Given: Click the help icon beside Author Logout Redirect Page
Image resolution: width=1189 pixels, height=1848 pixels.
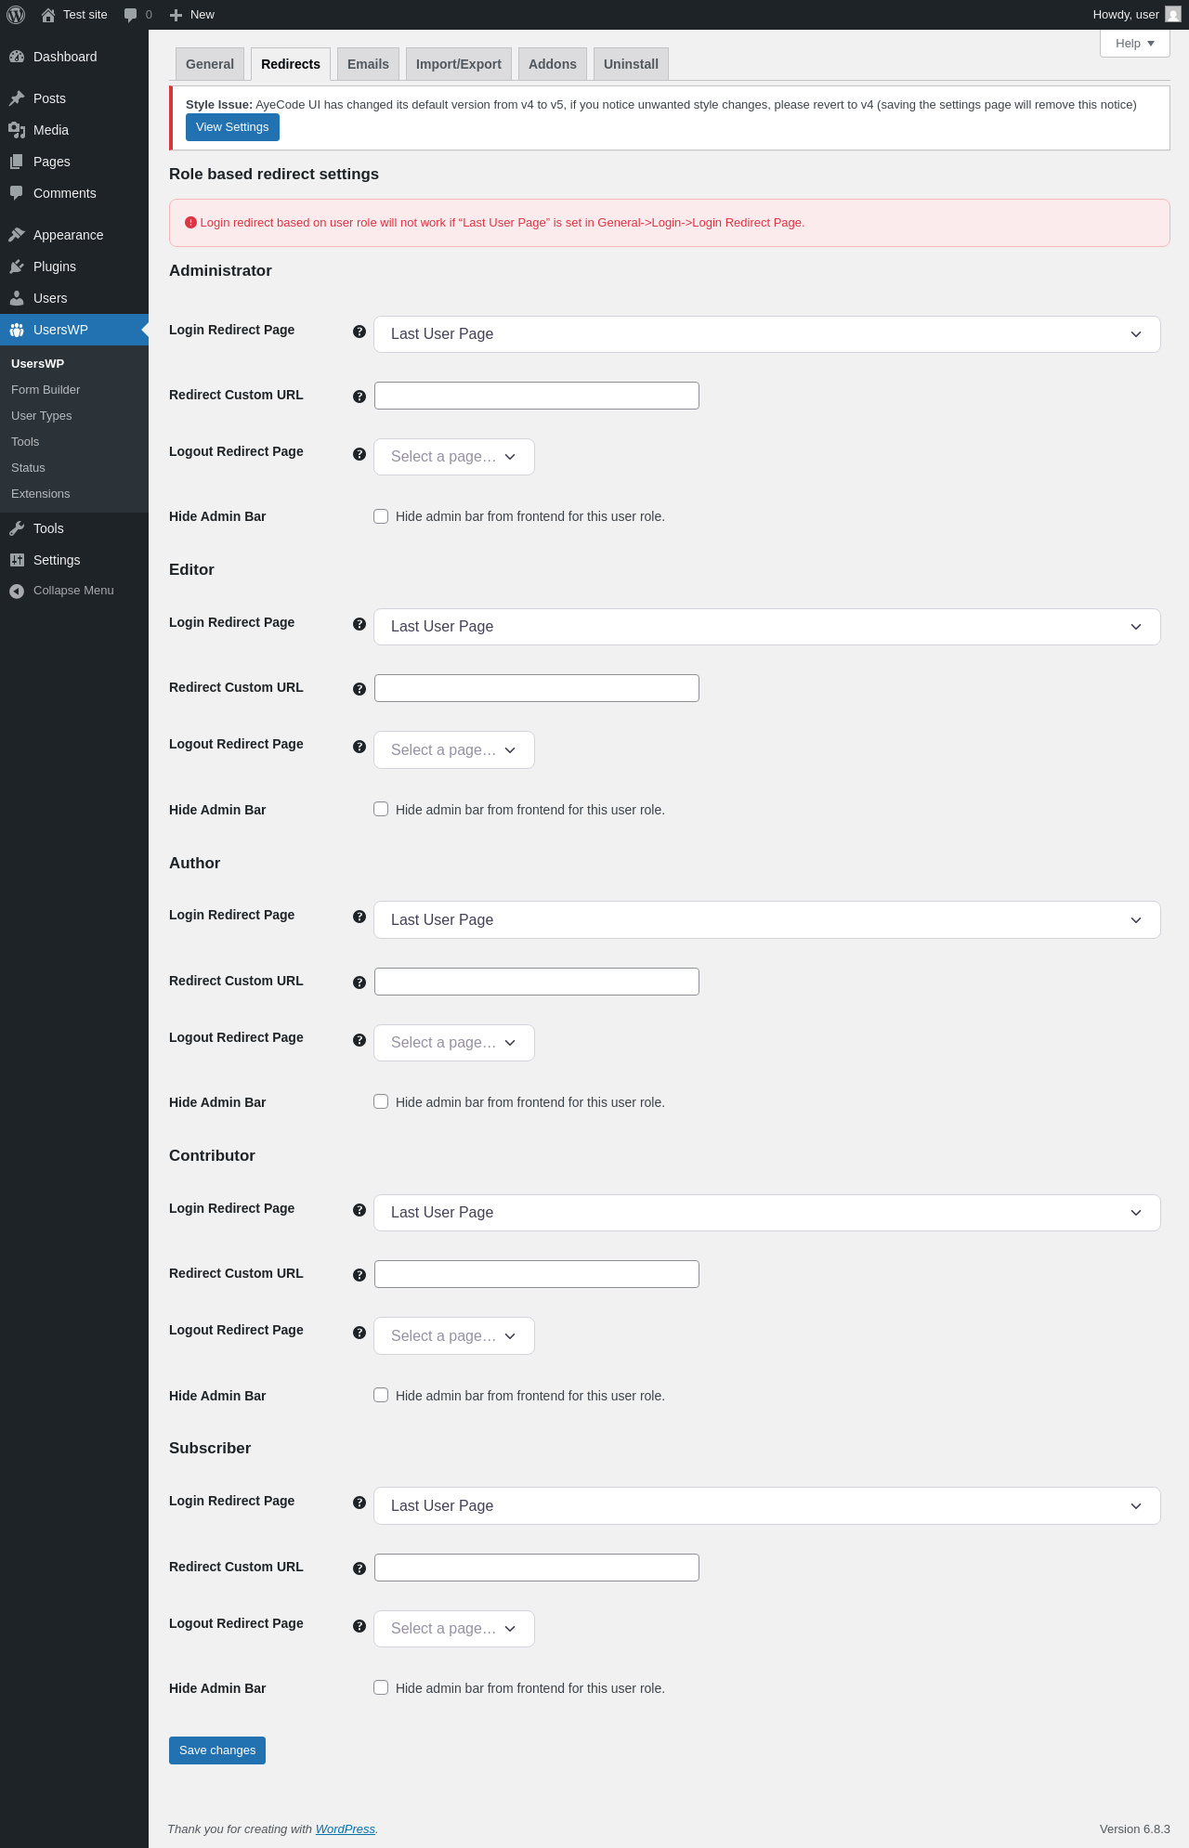Looking at the screenshot, I should pos(359,1040).
